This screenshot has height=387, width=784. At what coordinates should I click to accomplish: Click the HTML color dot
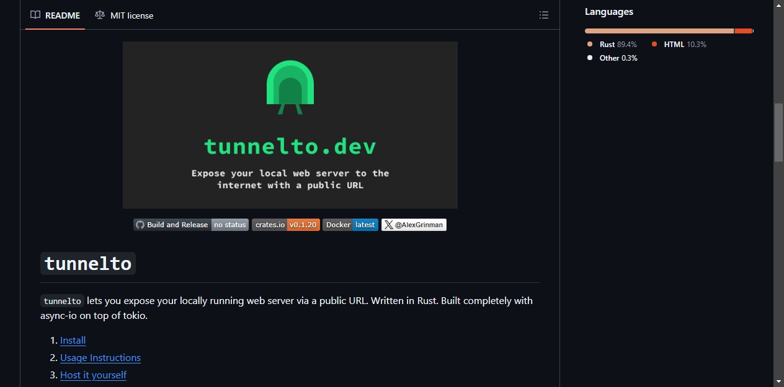click(654, 45)
